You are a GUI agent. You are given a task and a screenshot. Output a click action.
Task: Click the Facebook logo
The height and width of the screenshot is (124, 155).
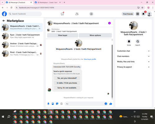click(x=4, y=14)
